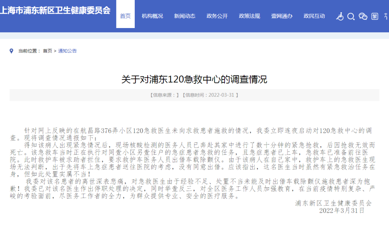
Task: Switch to Traditional Chinese via 繁 icon
Action: 375,16
